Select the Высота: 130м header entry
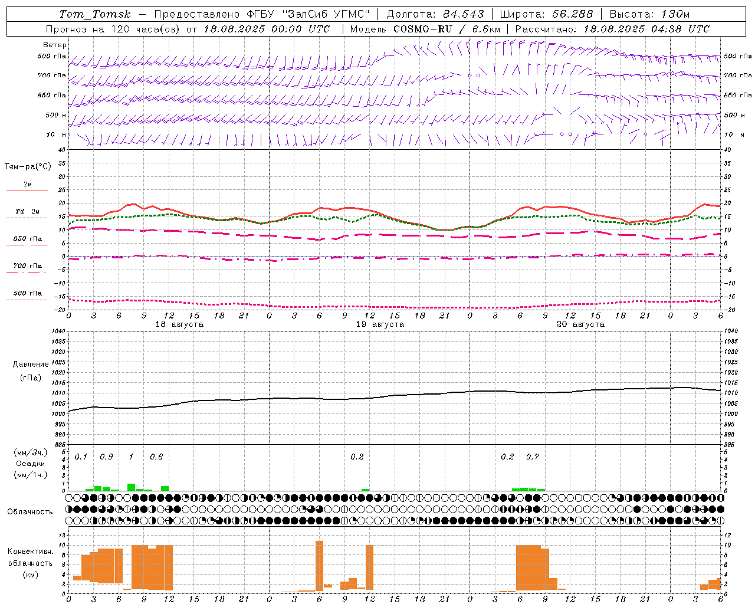This screenshot has width=755, height=604. 649,14
